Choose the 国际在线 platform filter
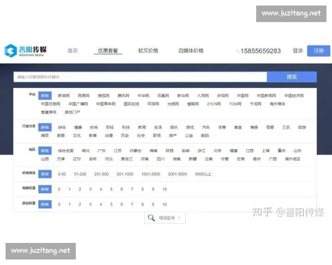This screenshot has height=265, width=332. point(132,104)
